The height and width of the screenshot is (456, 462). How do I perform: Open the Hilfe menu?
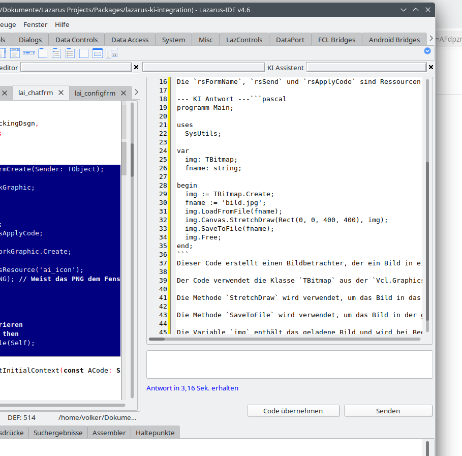[x=62, y=24]
